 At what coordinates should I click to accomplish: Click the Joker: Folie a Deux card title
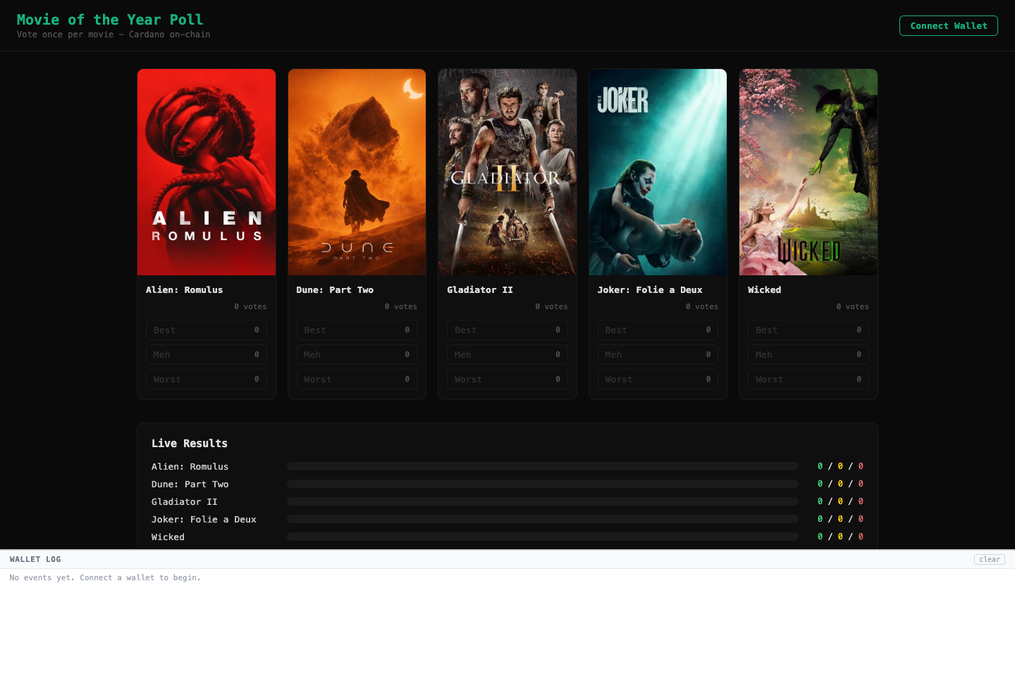point(650,290)
